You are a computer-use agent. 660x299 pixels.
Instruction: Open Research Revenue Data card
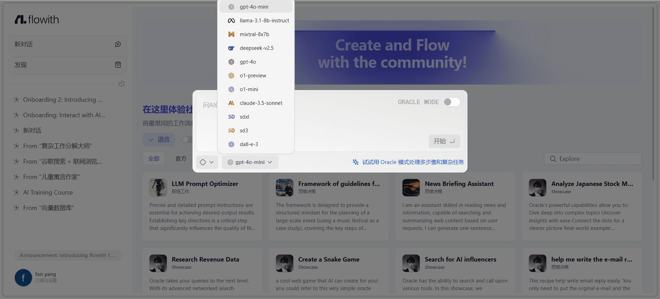pos(202,271)
